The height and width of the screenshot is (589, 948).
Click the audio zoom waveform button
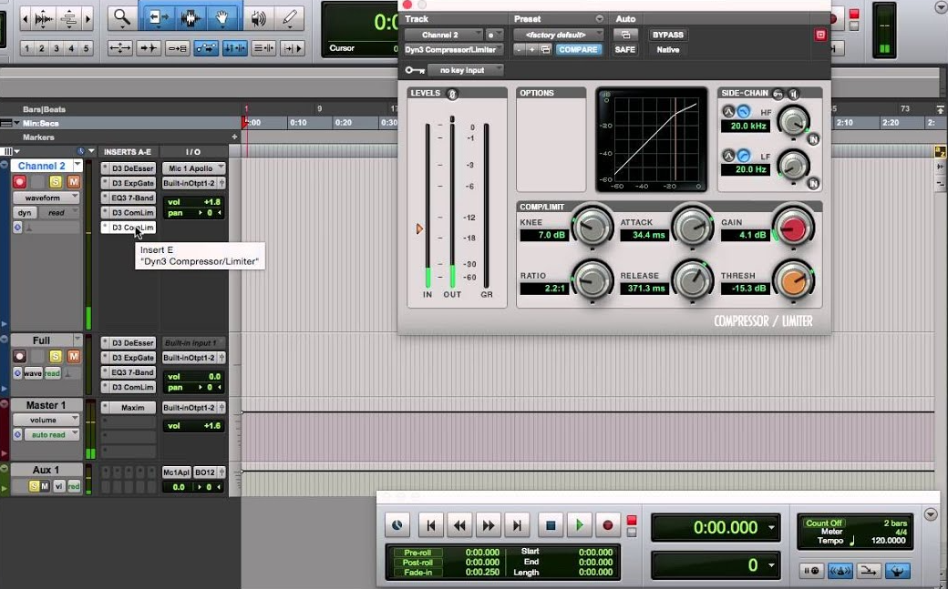pyautogui.click(x=44, y=19)
